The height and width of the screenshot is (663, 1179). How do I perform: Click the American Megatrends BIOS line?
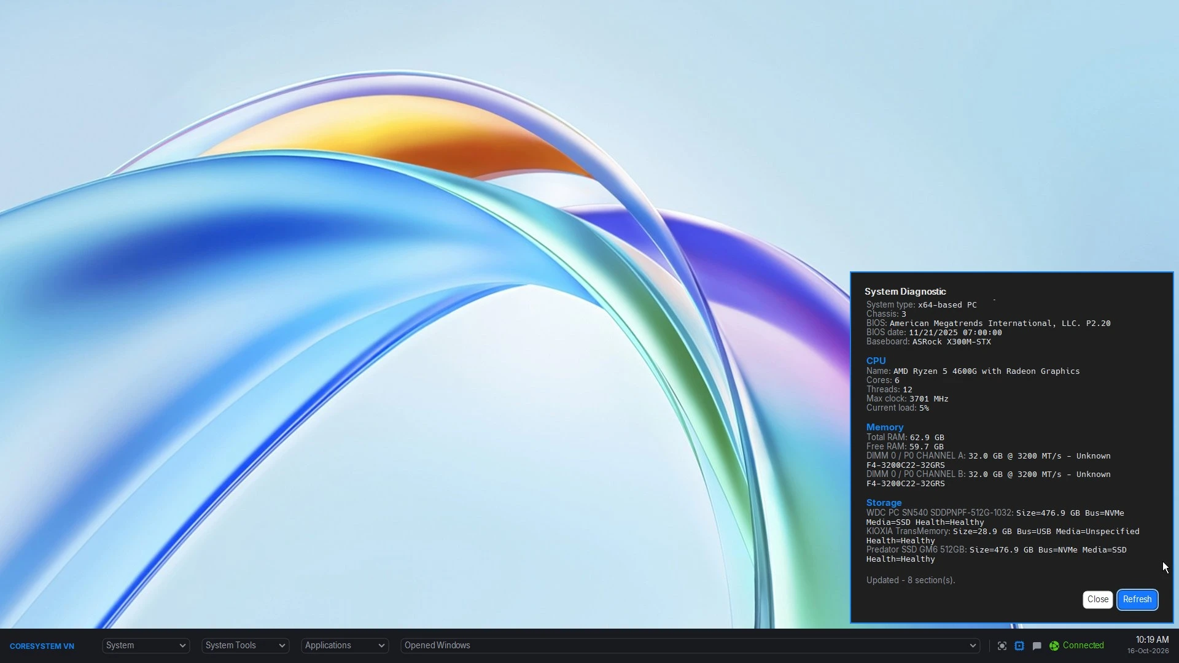point(988,324)
